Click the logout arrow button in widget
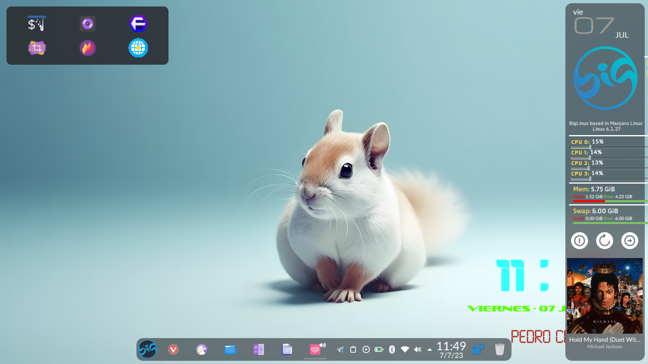The image size is (648, 364). pyautogui.click(x=630, y=241)
